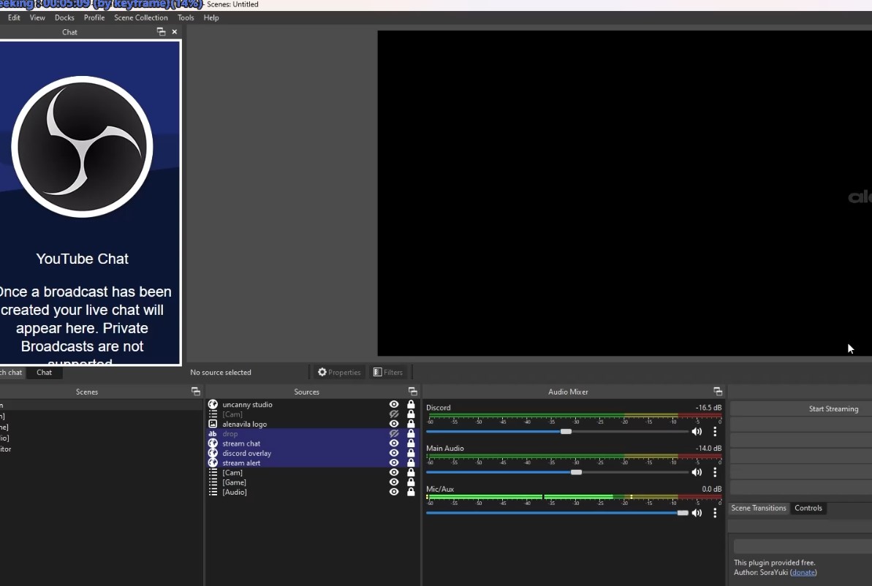
Task: Open Main Audio three-dot options menu
Action: (x=715, y=472)
